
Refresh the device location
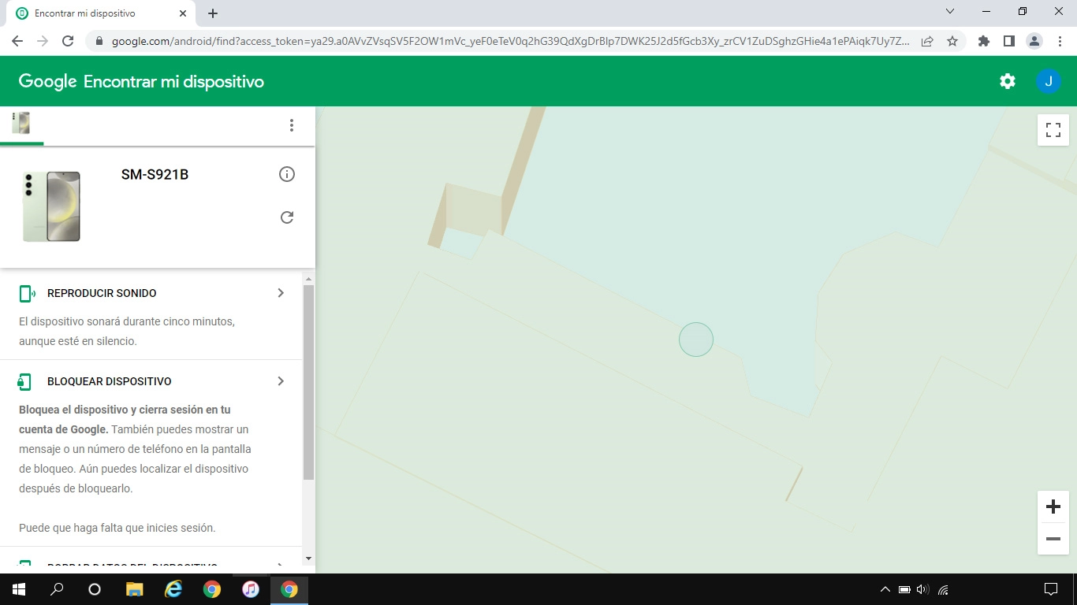[x=287, y=217]
